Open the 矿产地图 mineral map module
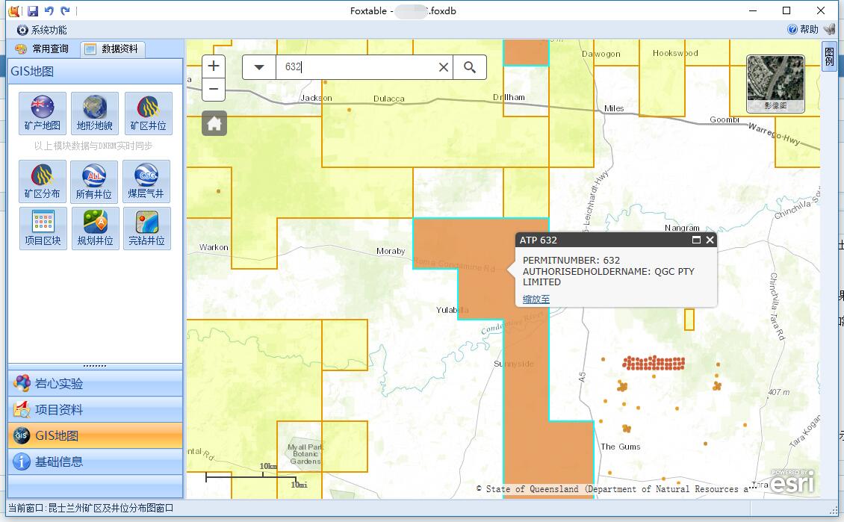This screenshot has width=844, height=522. tap(43, 113)
